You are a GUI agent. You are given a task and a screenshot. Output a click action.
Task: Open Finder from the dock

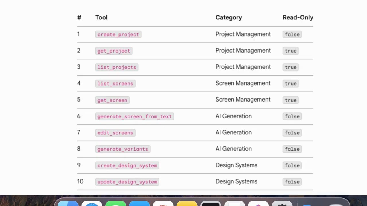pyautogui.click(x=68, y=203)
